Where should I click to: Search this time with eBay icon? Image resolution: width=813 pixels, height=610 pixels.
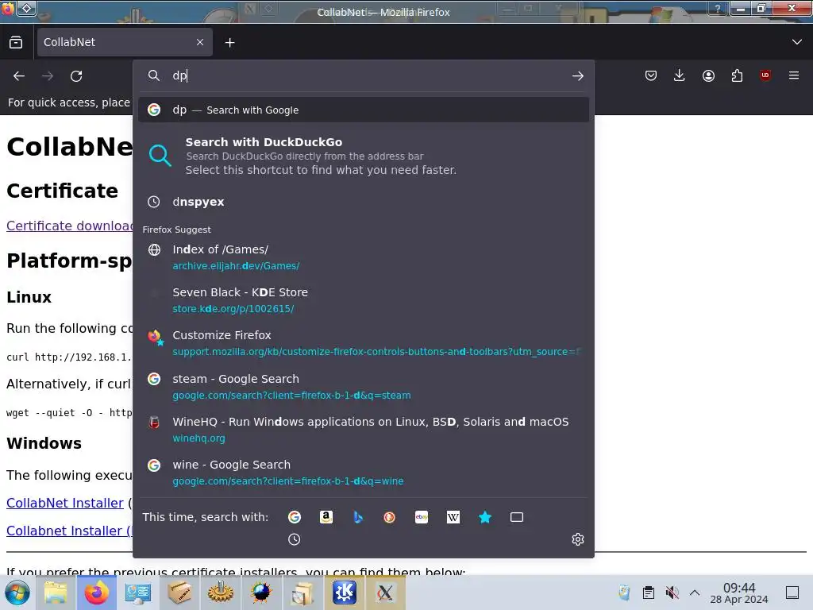coord(422,517)
